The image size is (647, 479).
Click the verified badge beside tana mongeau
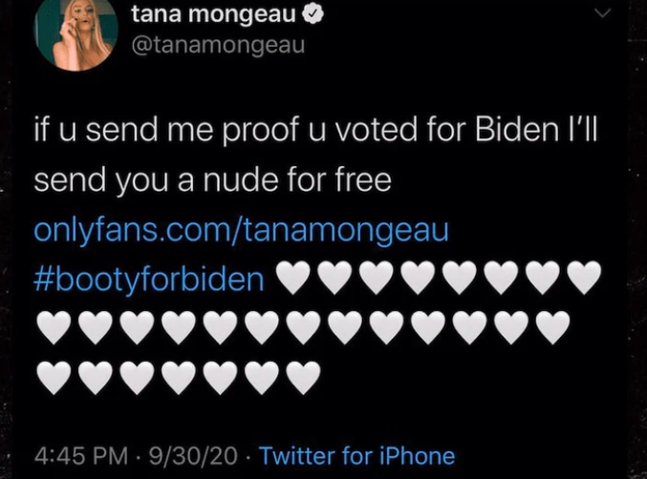(x=313, y=15)
